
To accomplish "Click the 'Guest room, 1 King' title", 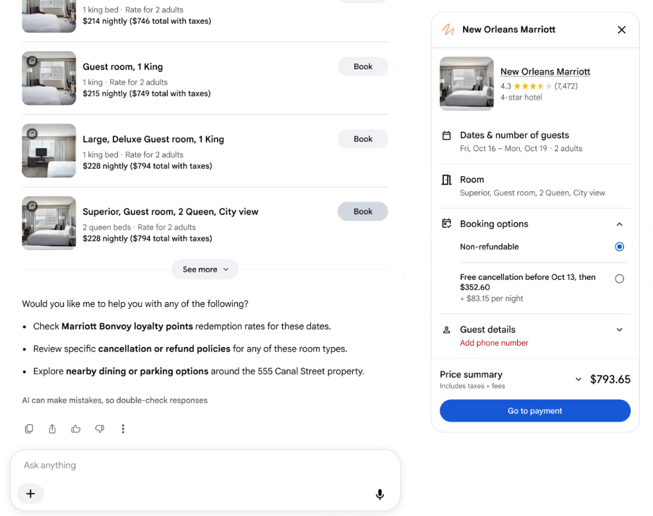I will [123, 67].
